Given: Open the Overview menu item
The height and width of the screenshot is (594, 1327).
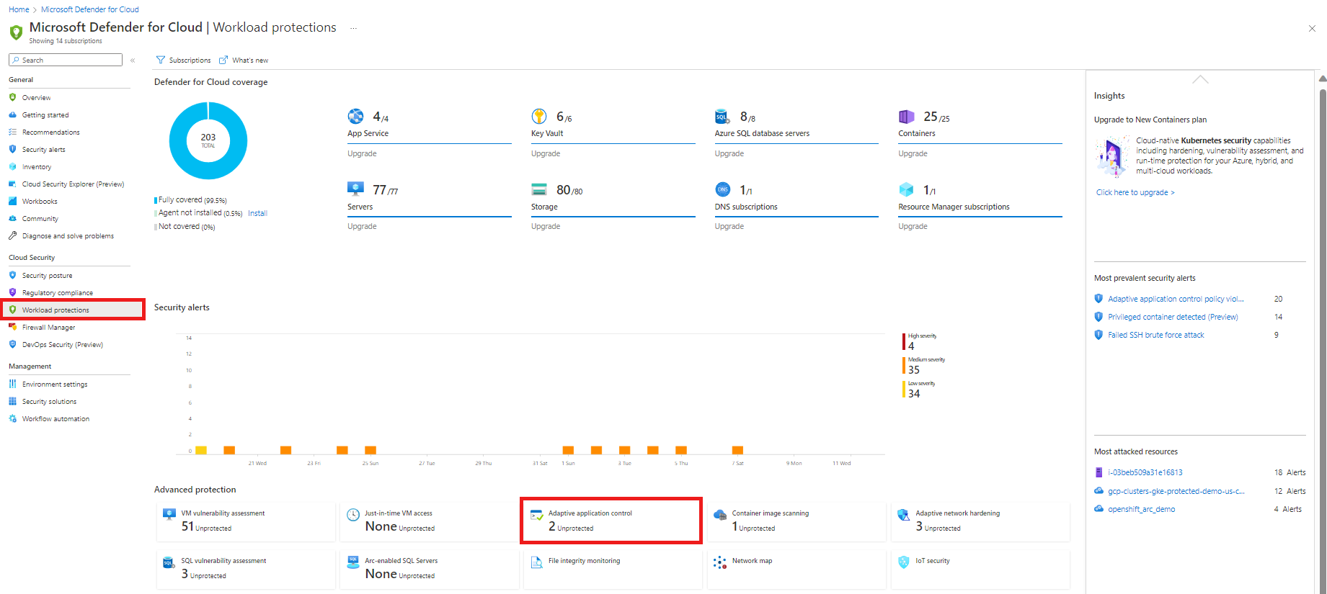Looking at the screenshot, I should pyautogui.click(x=36, y=98).
